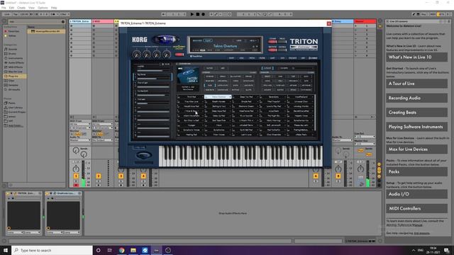
Task: Open Audio To dropdown on TRITON track
Action: click(x=80, y=140)
